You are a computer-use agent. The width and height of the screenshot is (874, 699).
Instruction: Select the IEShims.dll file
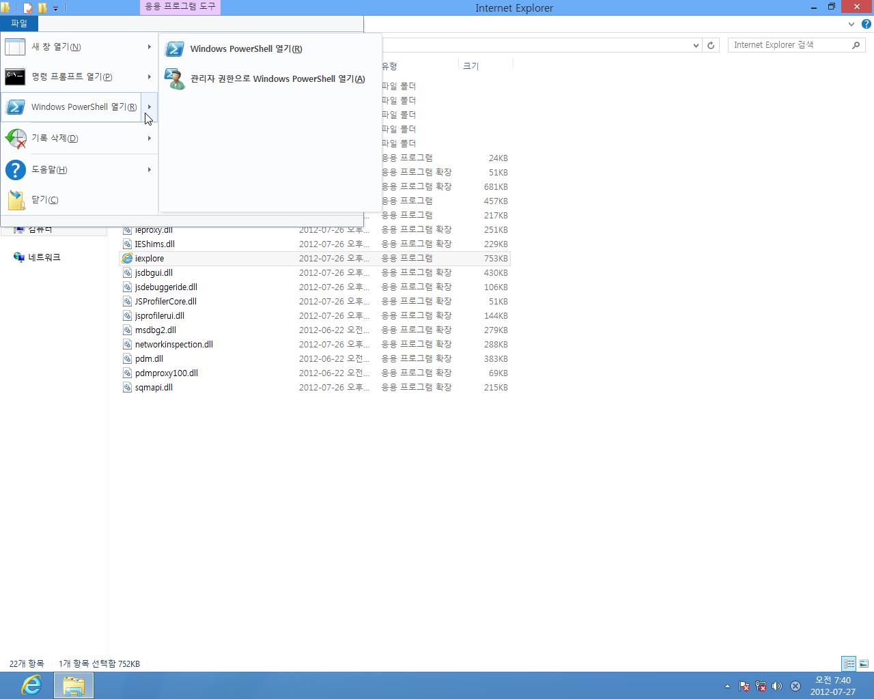pos(315,244)
